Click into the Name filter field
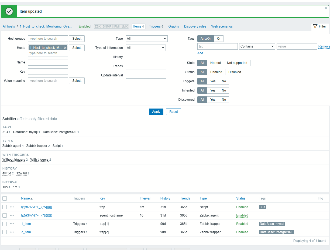Image resolution: width=330 pixels, height=250 pixels. coord(48,62)
